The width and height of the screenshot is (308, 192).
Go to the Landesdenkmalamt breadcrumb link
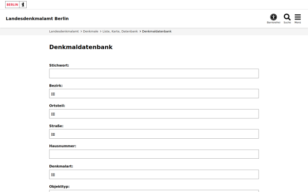point(64,31)
